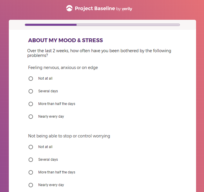Select 'Not at all' radio circle for feeling nervous
The height and width of the screenshot is (192, 204).
[31, 78]
